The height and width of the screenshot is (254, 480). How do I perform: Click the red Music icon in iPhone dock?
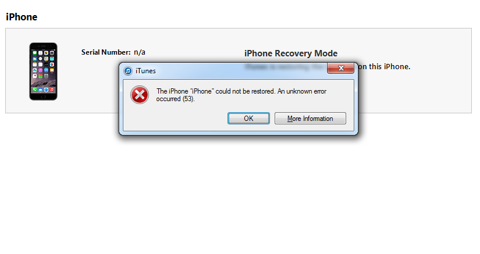[x=52, y=90]
